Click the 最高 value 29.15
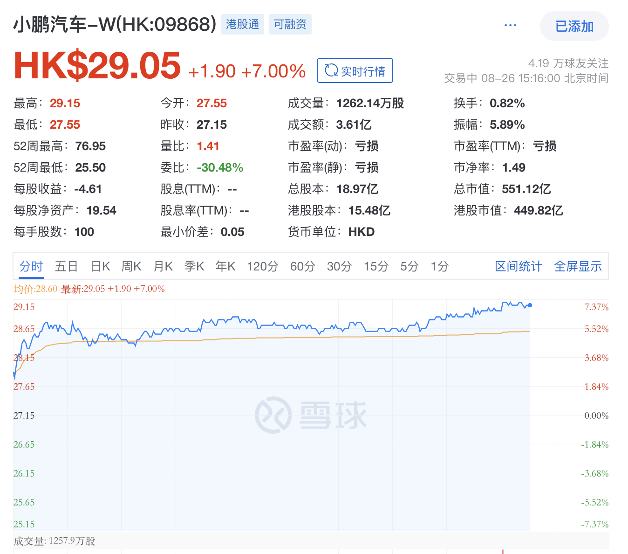This screenshot has height=554, width=628. tap(65, 103)
